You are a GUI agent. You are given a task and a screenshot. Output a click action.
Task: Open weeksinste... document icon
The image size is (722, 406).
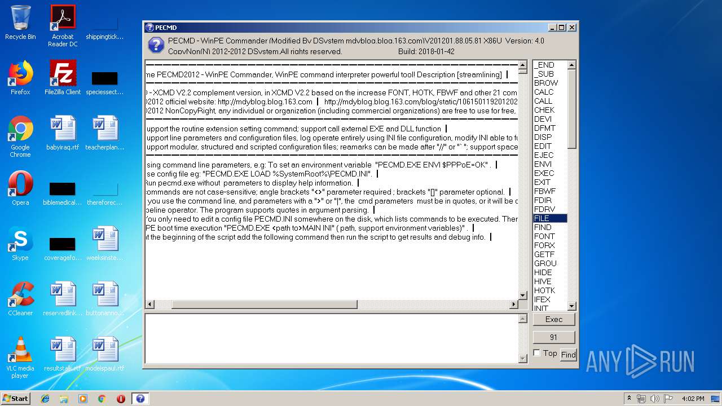(x=105, y=244)
